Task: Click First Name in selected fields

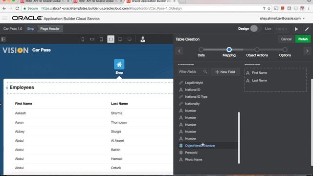Action: click(x=259, y=73)
